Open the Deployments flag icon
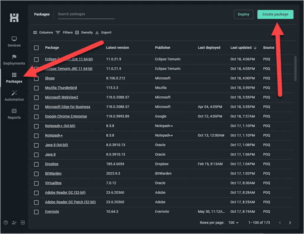 [x=14, y=57]
